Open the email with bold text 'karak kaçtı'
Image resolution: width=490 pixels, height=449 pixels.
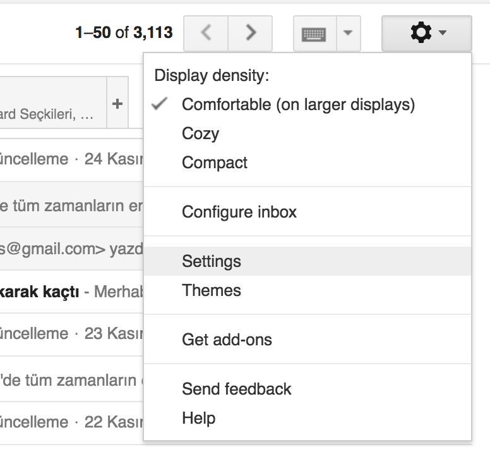click(69, 292)
